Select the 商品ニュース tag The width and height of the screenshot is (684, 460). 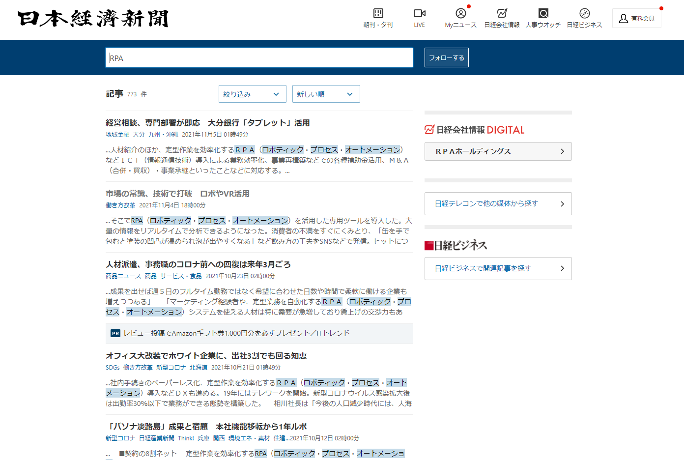tap(123, 276)
